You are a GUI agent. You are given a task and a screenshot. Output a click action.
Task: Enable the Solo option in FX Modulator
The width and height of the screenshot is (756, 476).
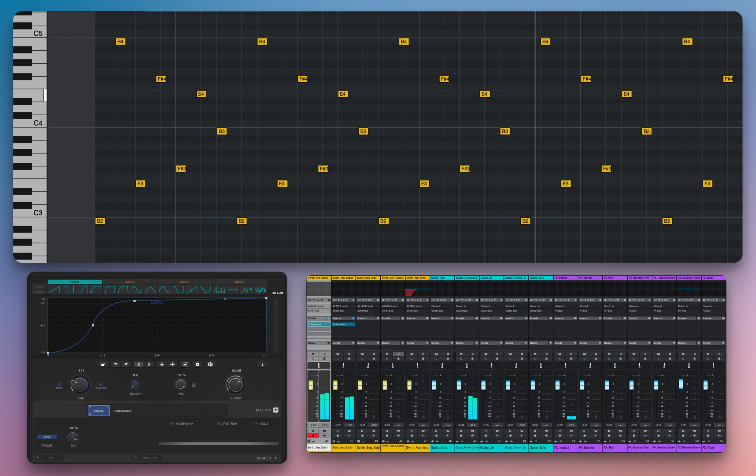click(x=257, y=423)
